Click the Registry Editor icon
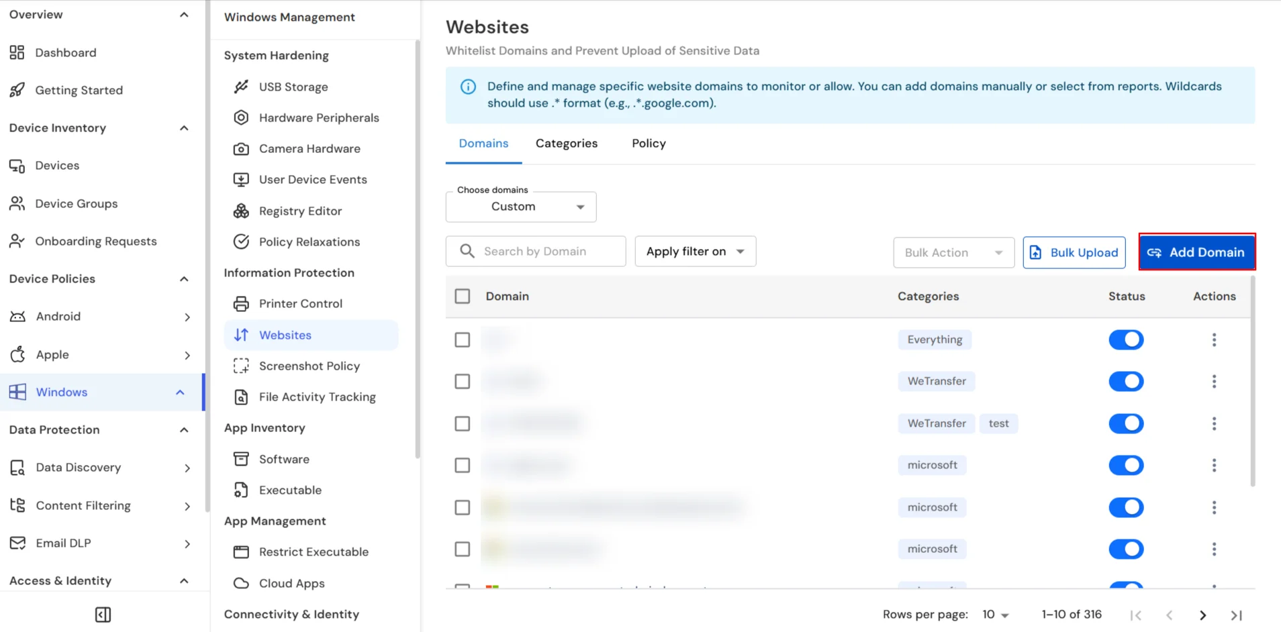The height and width of the screenshot is (632, 1281). [241, 211]
